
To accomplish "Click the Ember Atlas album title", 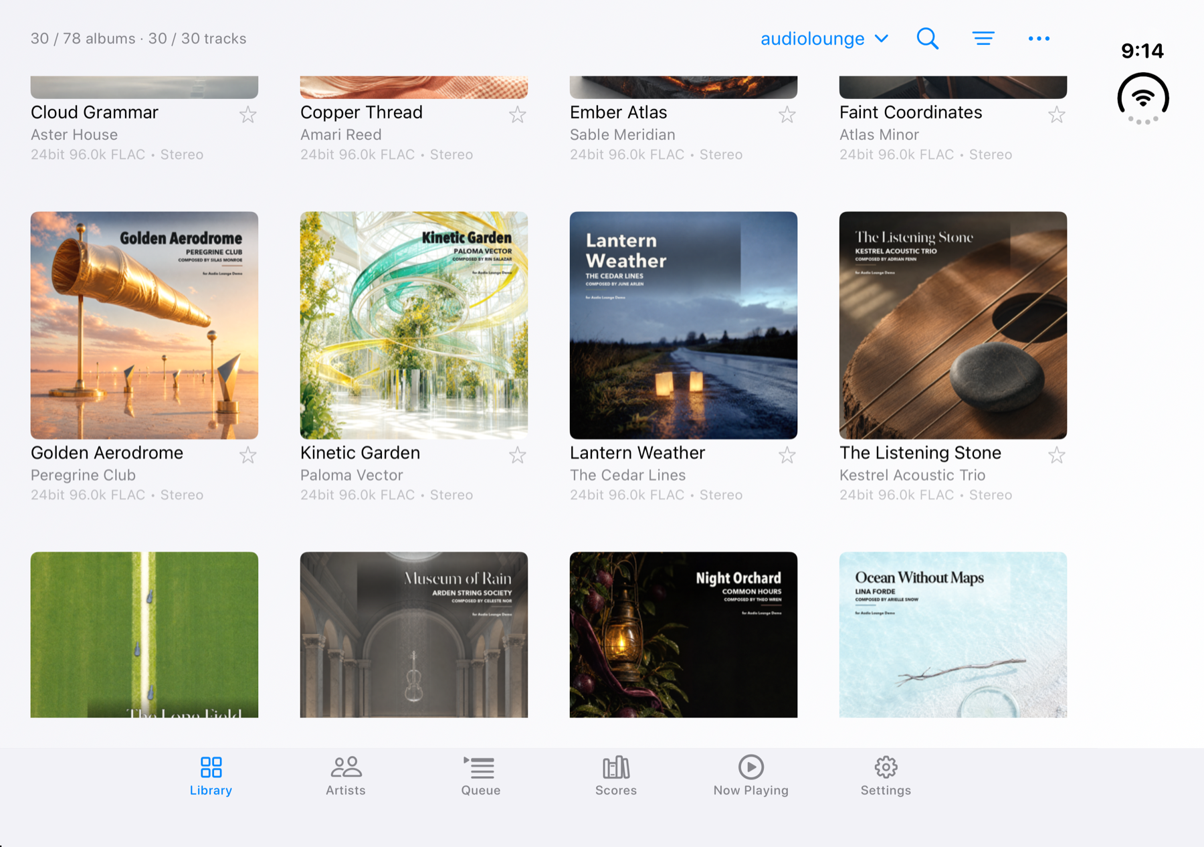I will [x=619, y=112].
